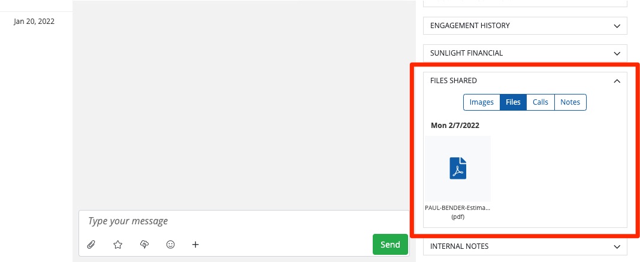Click the star icon in message toolbar
The image size is (640, 262).
click(x=118, y=245)
